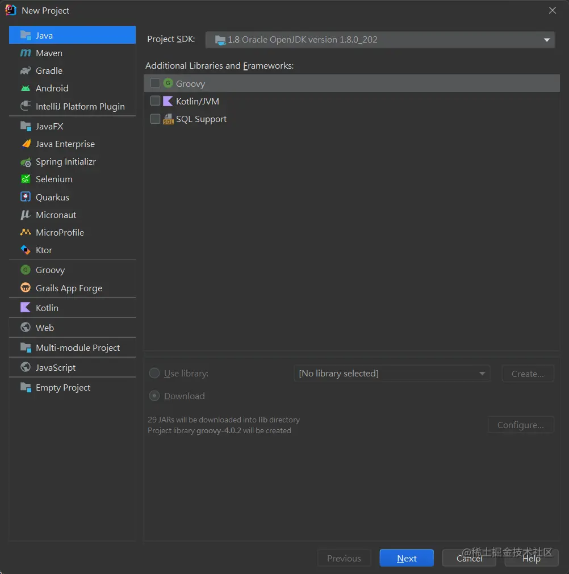
Task: Select the JavaScript label
Action: click(x=55, y=367)
